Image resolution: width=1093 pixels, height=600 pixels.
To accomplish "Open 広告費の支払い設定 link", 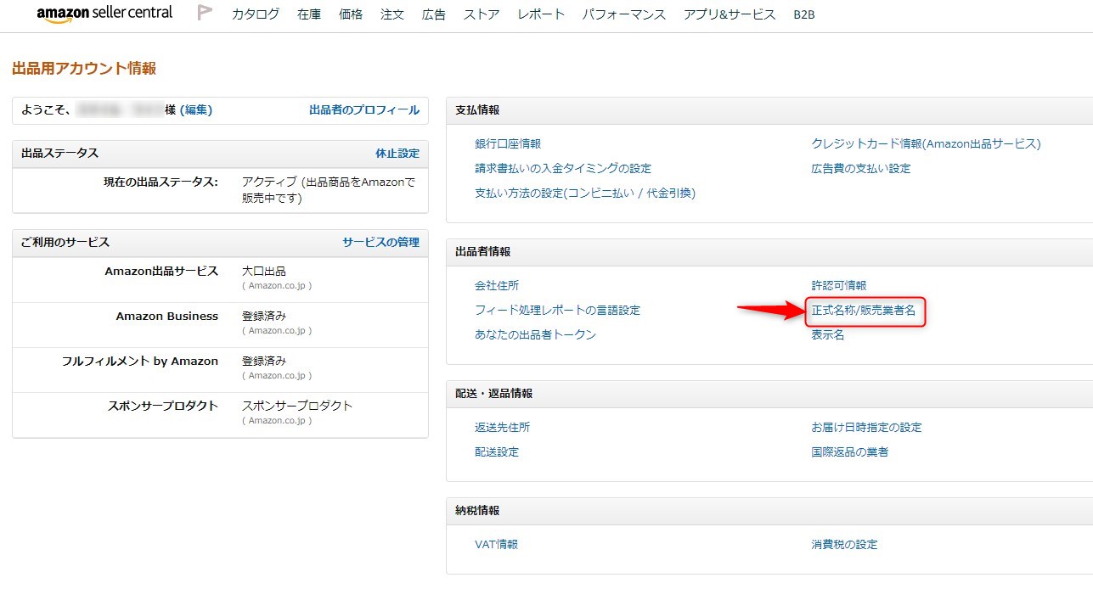I will coord(860,168).
